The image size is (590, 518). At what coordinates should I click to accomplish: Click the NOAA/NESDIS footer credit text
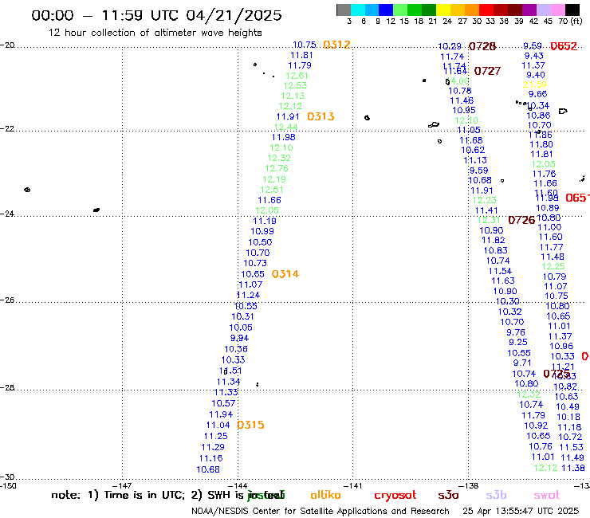321,511
